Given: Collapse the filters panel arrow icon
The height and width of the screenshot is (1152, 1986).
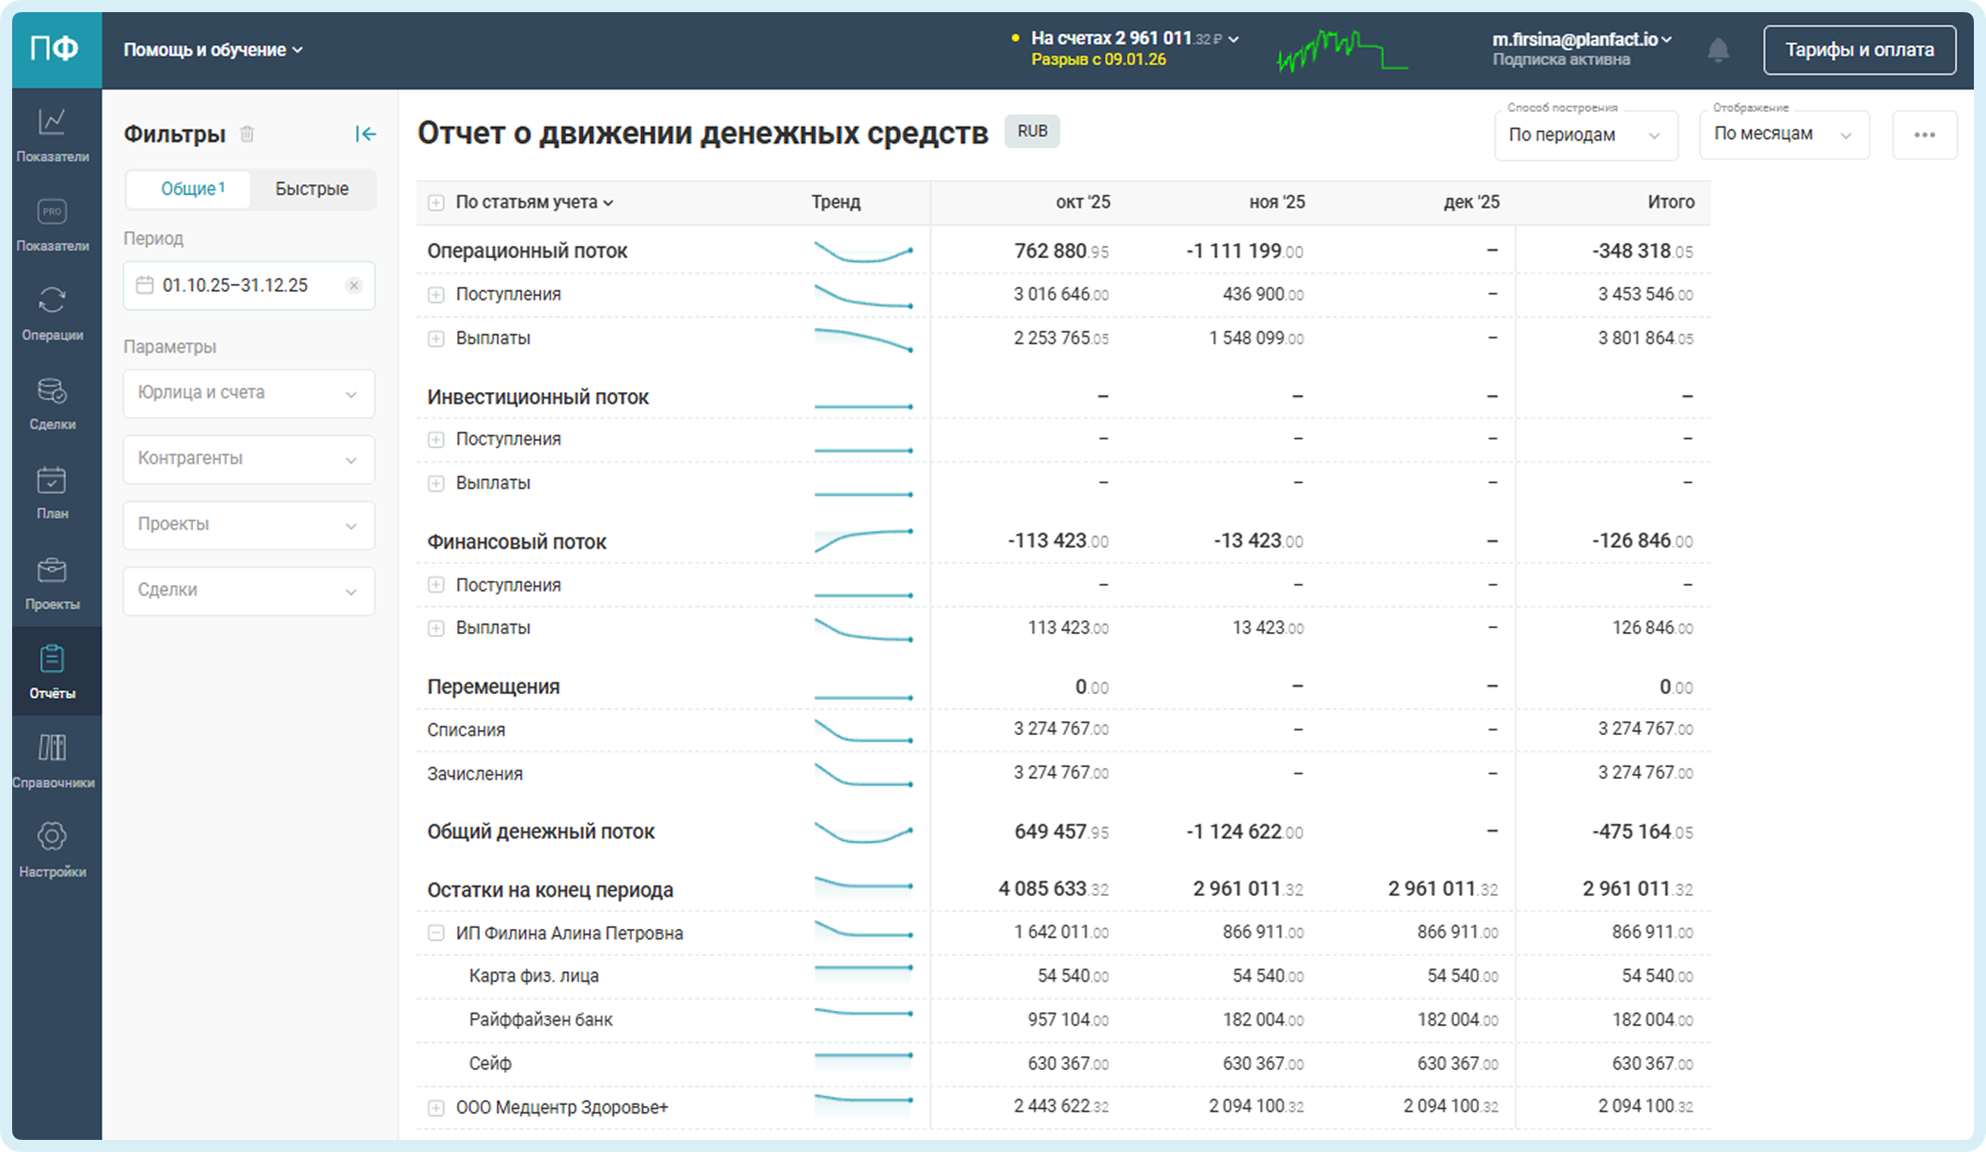Looking at the screenshot, I should coord(365,134).
